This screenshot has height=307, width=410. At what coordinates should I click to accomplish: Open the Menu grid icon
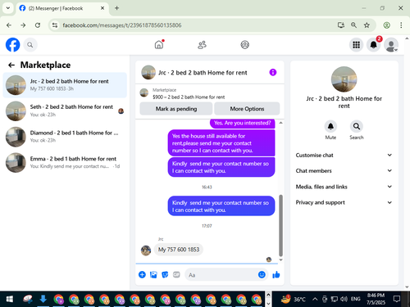pos(356,45)
